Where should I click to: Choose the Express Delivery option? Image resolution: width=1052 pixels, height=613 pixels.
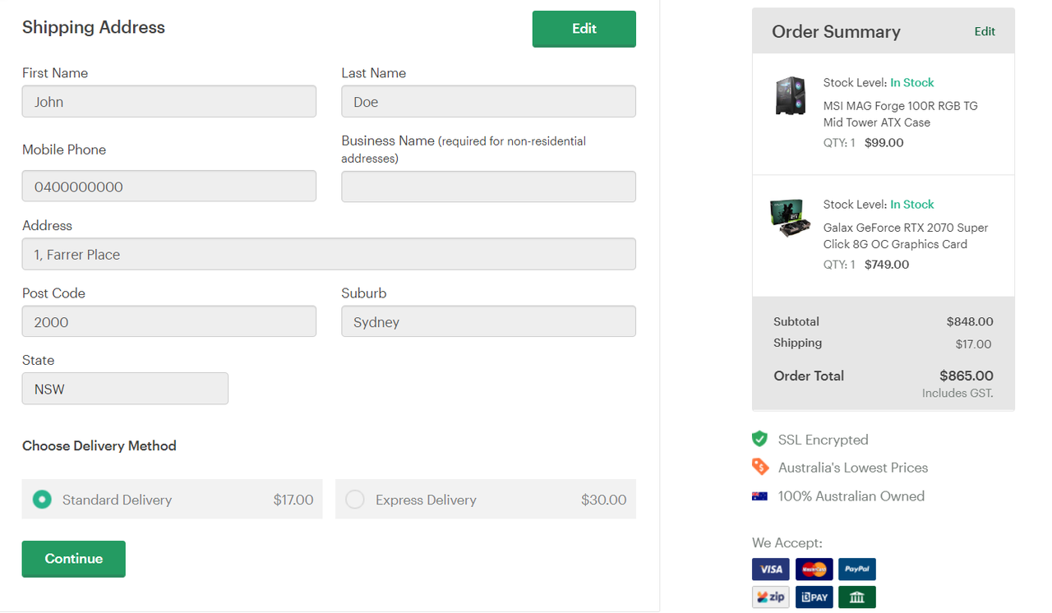[x=355, y=500]
